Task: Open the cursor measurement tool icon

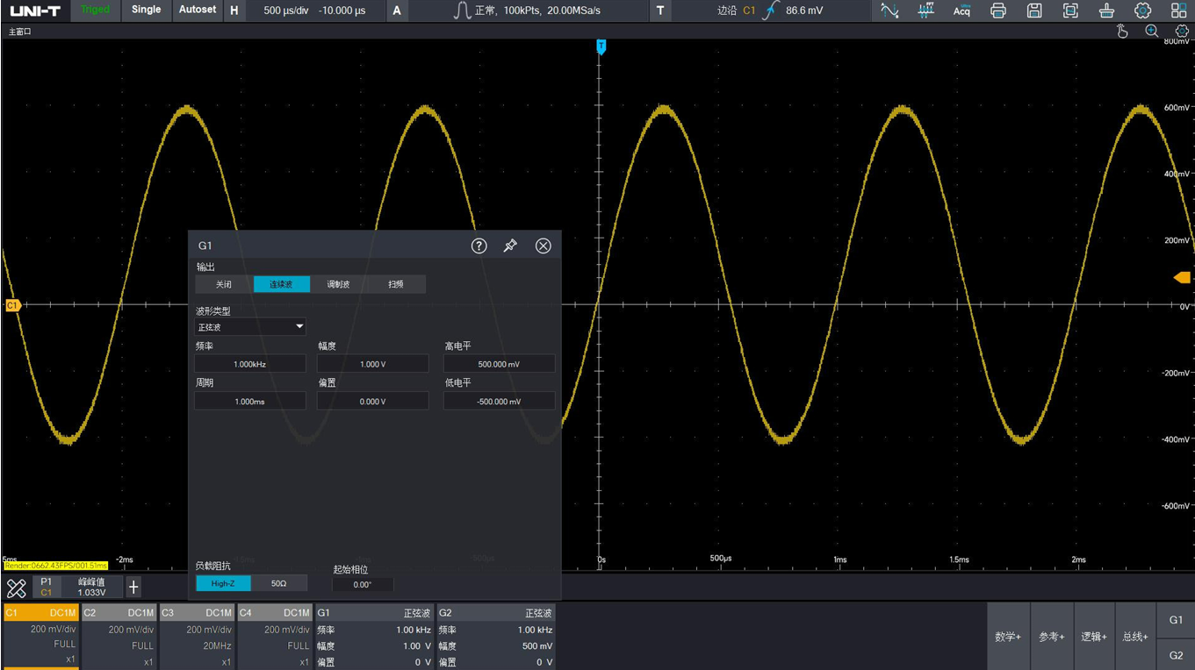Action: (x=889, y=11)
